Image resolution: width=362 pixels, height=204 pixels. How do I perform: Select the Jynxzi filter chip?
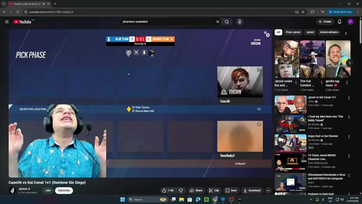(x=310, y=32)
